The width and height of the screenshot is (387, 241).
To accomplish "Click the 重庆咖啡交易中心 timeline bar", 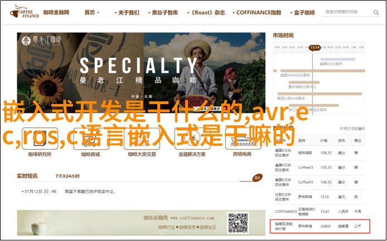I will [x=304, y=82].
